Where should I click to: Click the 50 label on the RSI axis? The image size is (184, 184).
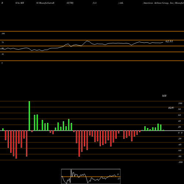tap(3, 48)
